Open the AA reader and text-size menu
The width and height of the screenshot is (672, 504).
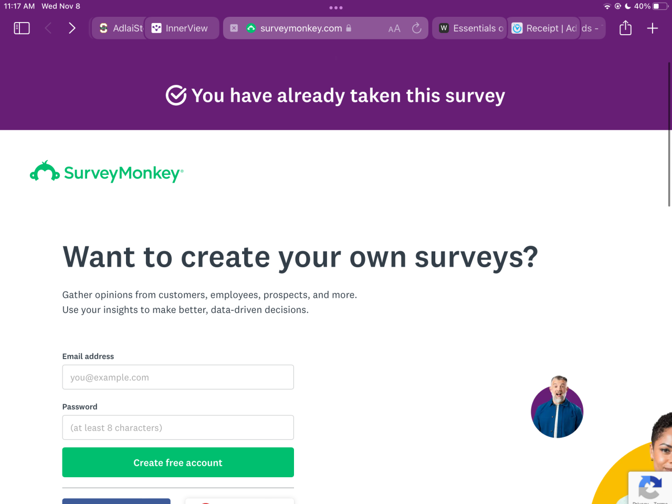click(394, 28)
